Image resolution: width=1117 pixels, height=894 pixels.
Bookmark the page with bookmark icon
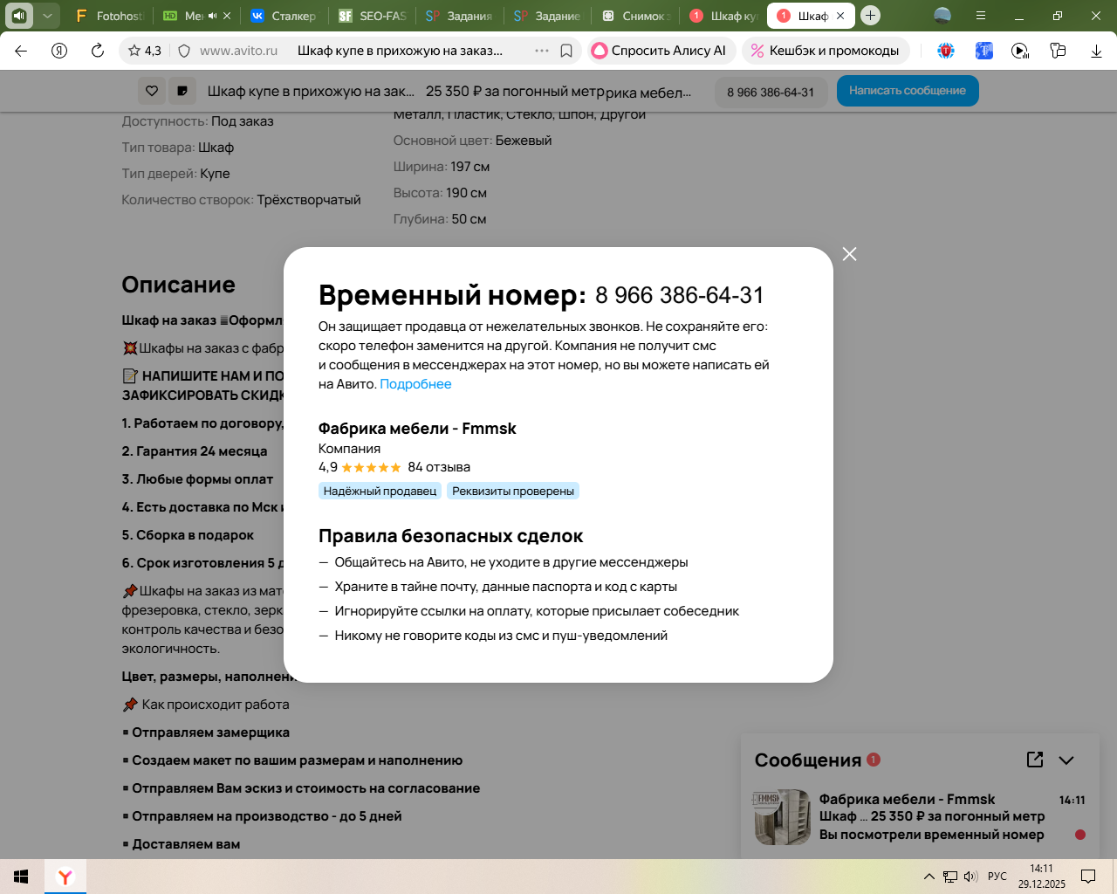(566, 51)
